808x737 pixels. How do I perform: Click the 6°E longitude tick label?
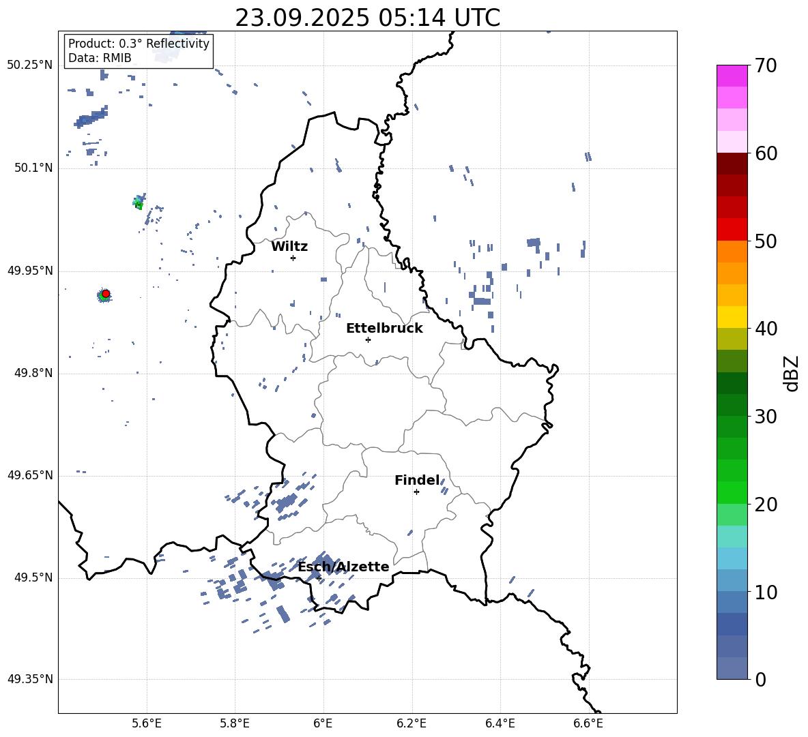pyautogui.click(x=323, y=723)
